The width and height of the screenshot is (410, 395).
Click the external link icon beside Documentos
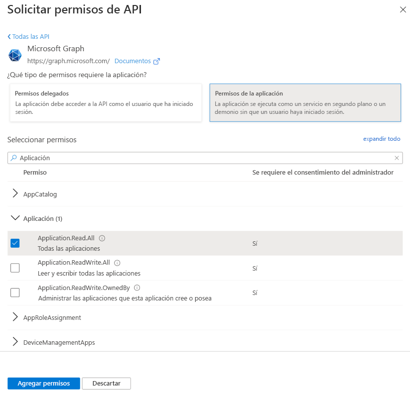156,61
